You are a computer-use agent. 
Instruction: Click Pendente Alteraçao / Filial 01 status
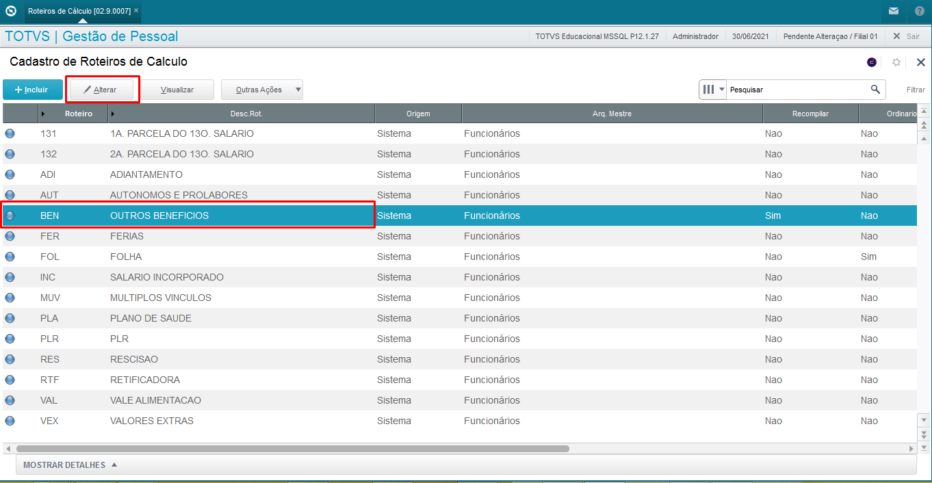click(830, 36)
